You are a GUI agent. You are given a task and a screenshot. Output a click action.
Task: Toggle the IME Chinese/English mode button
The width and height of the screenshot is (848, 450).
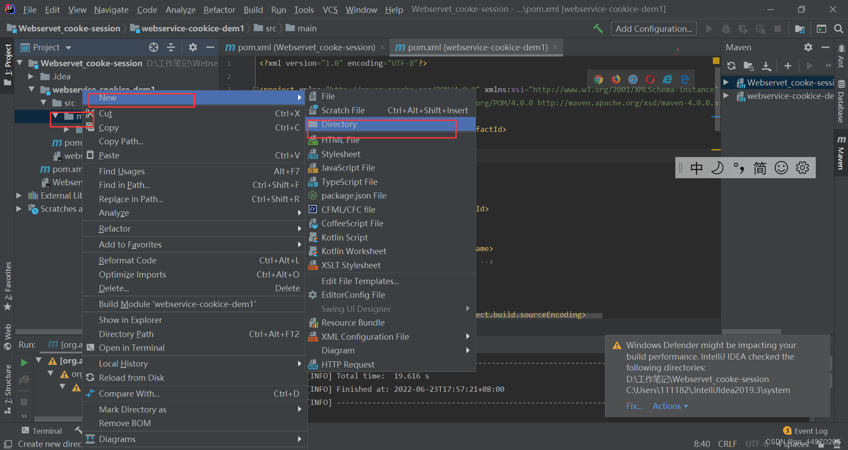(x=697, y=168)
